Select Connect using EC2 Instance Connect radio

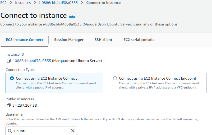[x=12, y=78]
